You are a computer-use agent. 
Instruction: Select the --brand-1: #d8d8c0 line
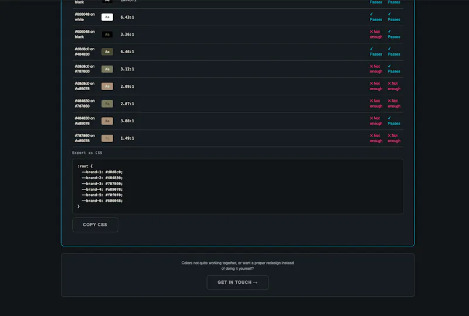pyautogui.click(x=102, y=172)
